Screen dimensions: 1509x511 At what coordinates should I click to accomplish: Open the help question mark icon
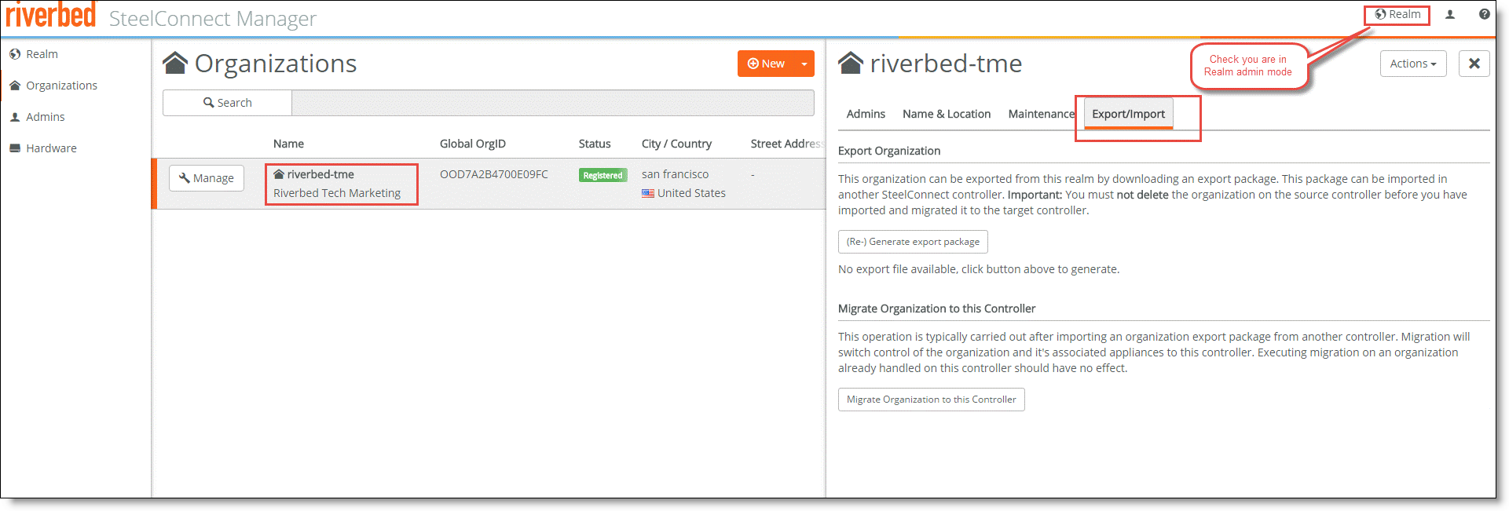pyautogui.click(x=1484, y=14)
